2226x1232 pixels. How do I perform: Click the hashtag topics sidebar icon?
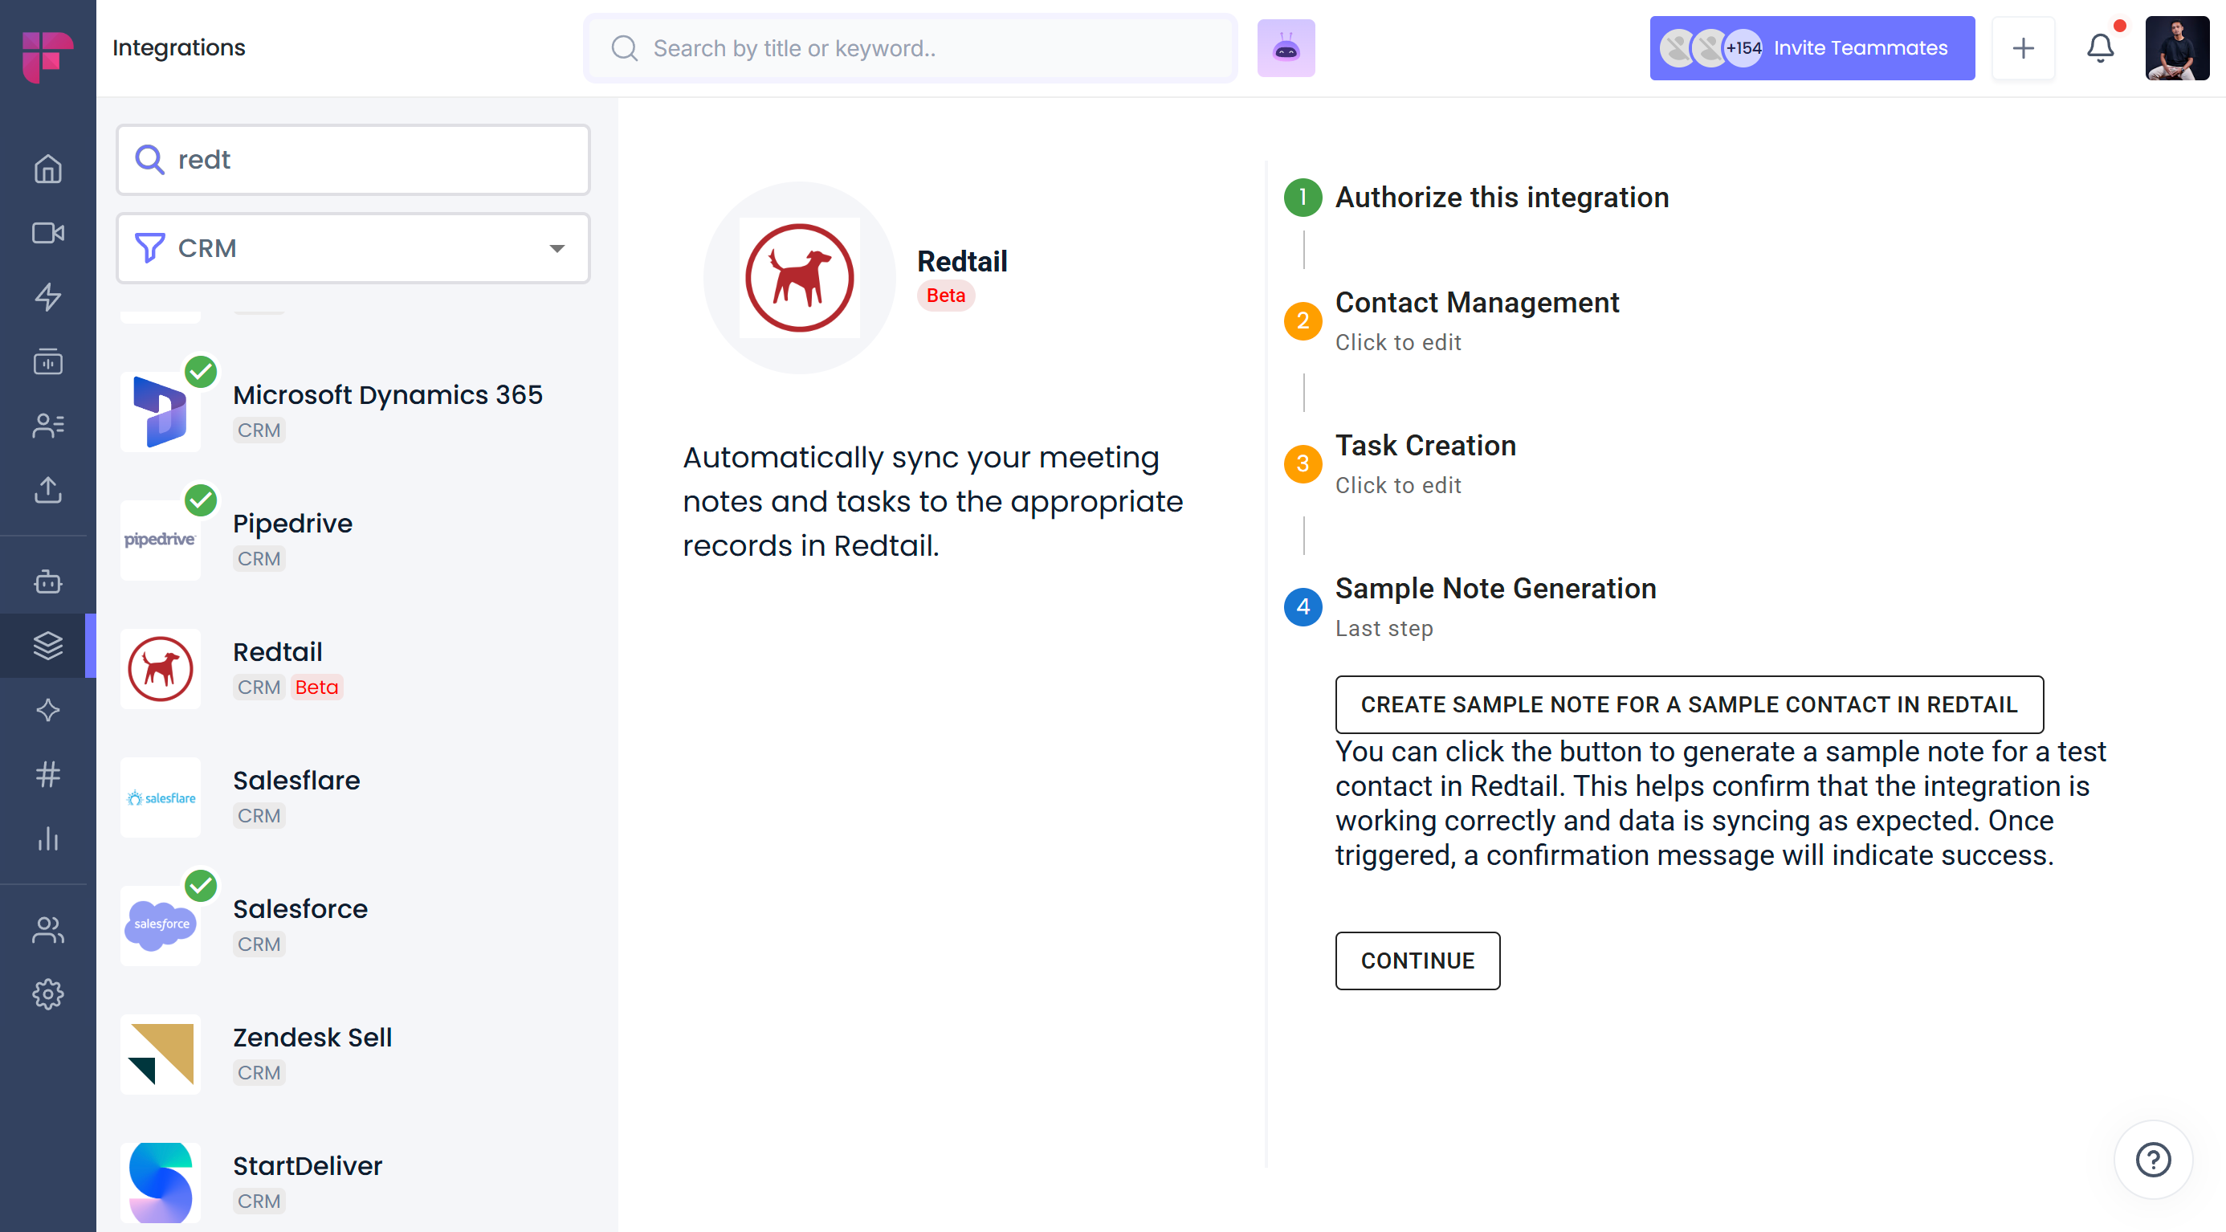47,774
